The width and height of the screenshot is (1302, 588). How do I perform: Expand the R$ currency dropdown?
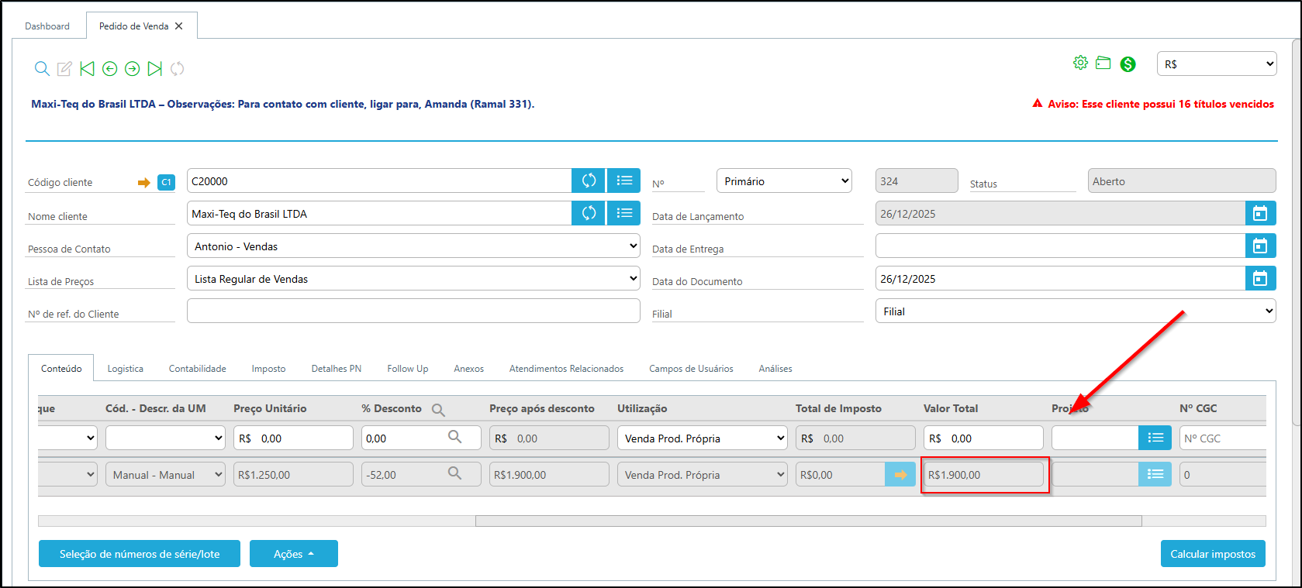[1216, 64]
